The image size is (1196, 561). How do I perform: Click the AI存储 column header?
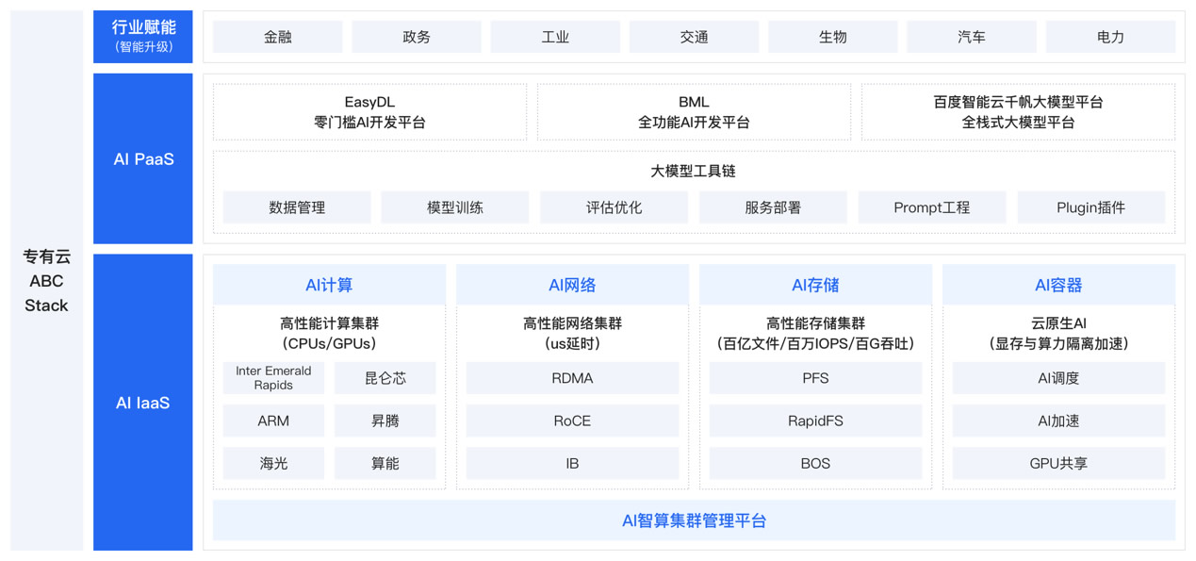tap(815, 285)
